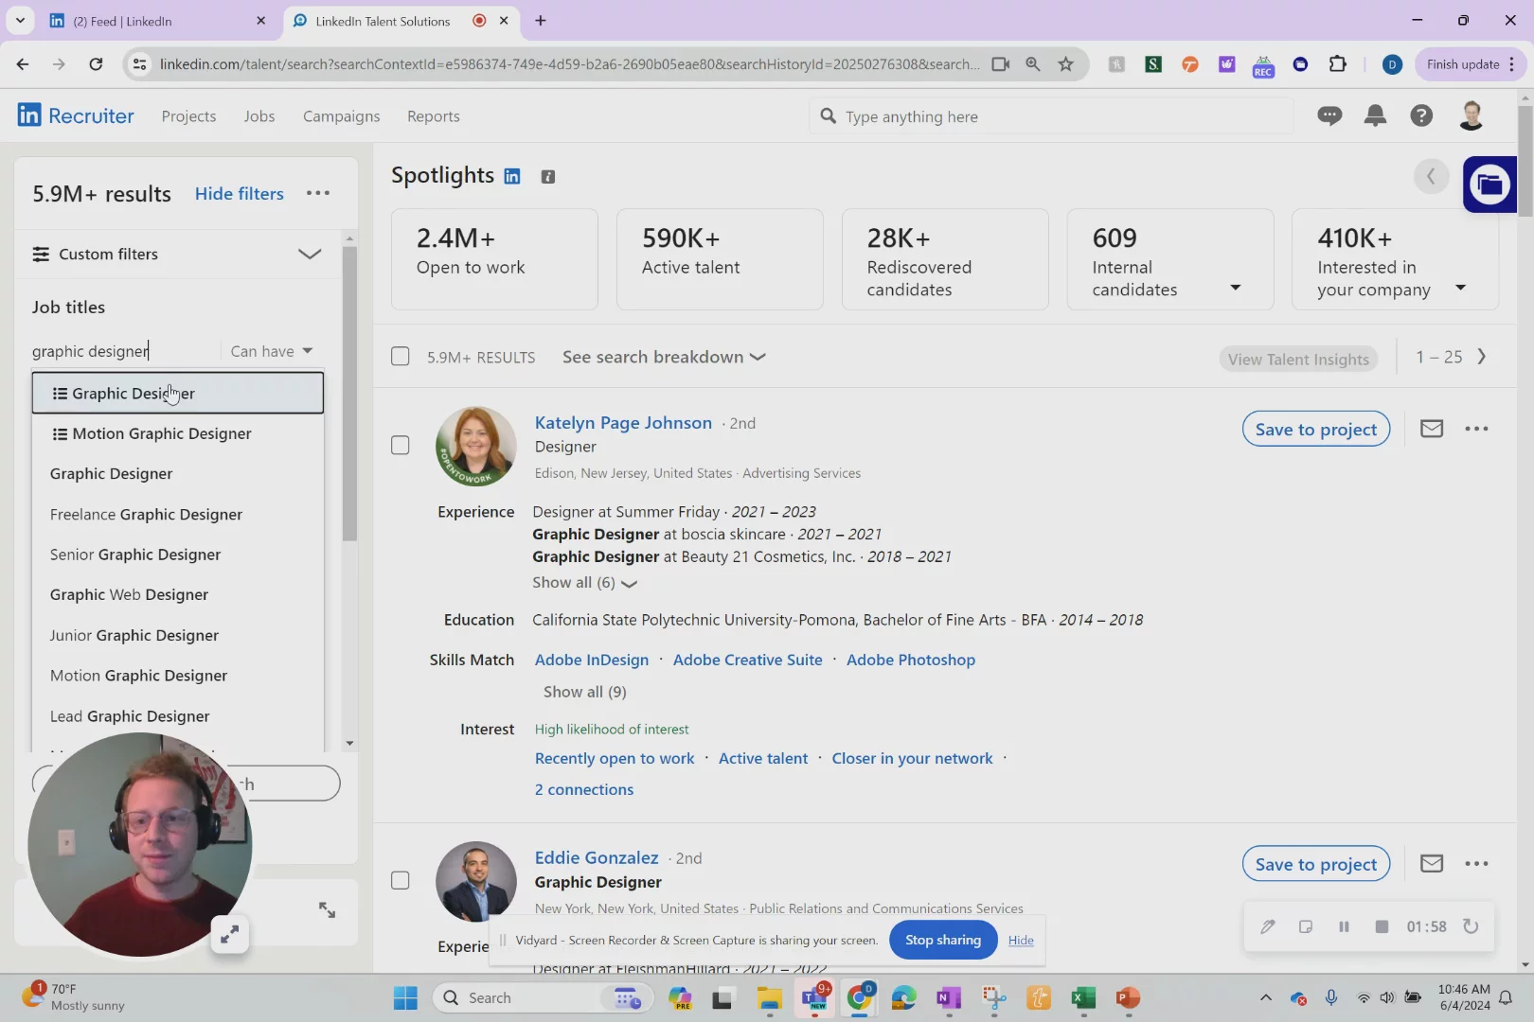Open the help question mark icon

point(1420,115)
